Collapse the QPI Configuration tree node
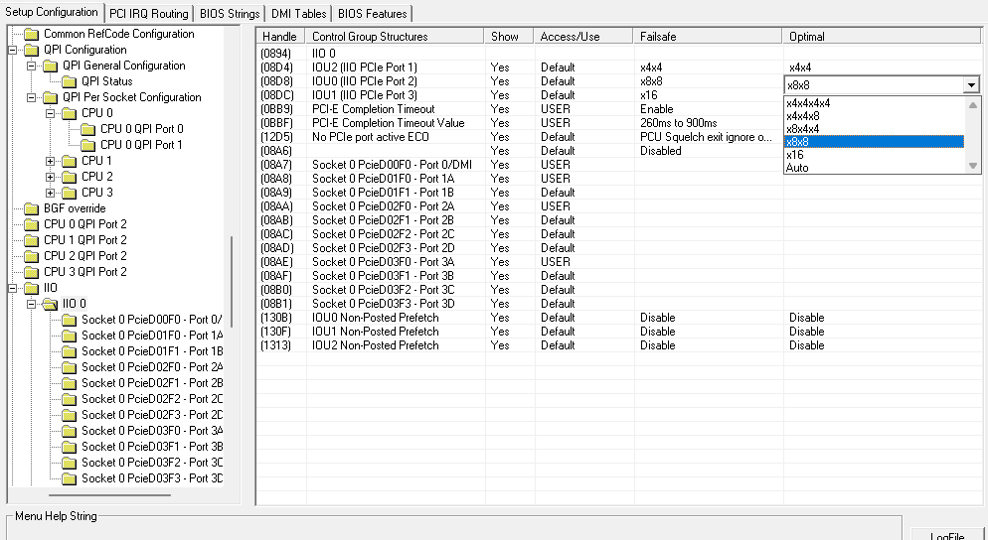Screen dimensions: 988x540 (x=13, y=50)
